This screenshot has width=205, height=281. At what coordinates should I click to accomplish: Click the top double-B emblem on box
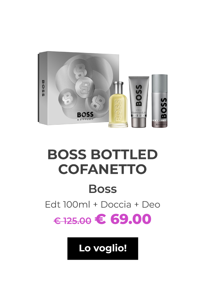click(x=80, y=69)
